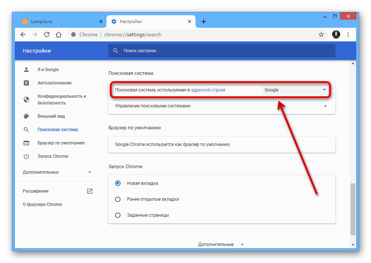Focus the Поиск настроек search field
This screenshot has height=263, width=371.
click(222, 51)
